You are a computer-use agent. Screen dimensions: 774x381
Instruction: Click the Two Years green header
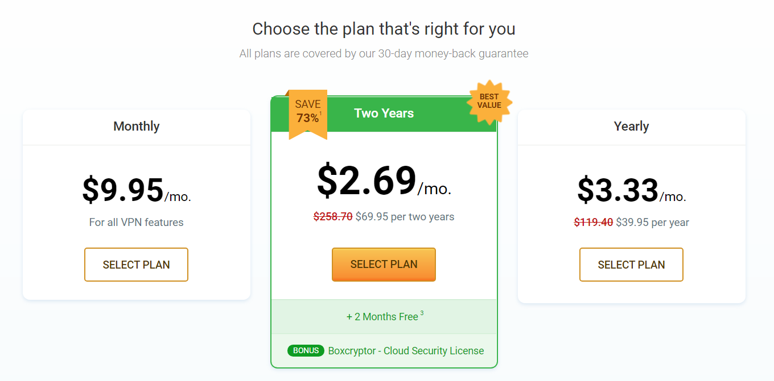click(x=384, y=113)
